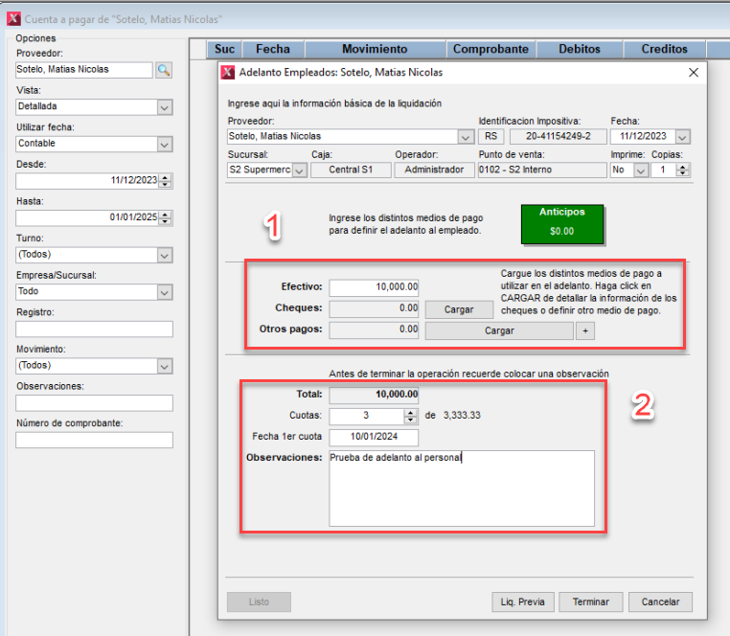Click the Movimiento column header
This screenshot has width=730, height=636.
pos(374,49)
